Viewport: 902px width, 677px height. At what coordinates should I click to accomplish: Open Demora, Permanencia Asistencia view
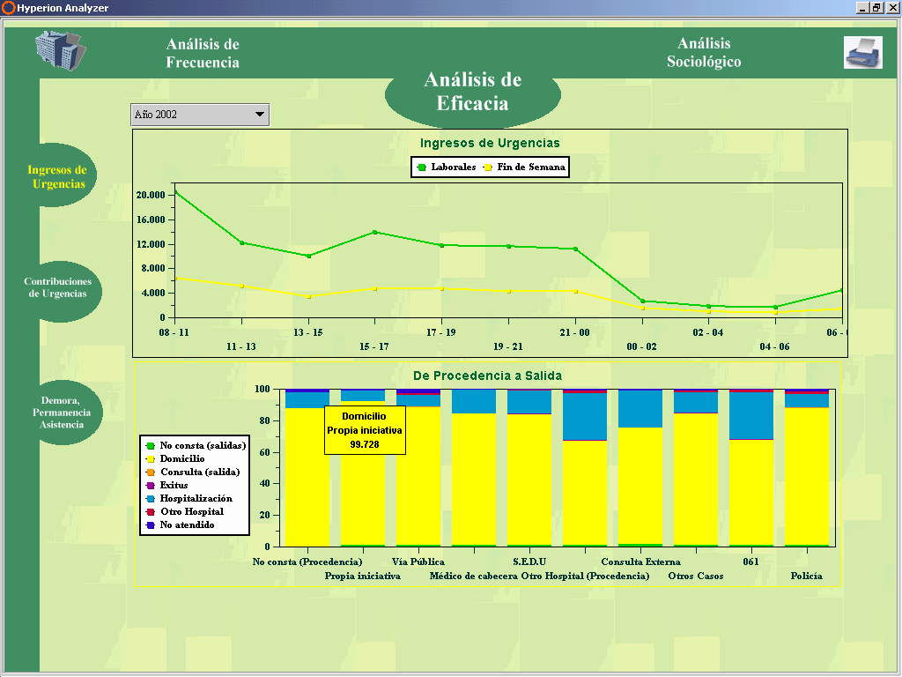click(61, 413)
